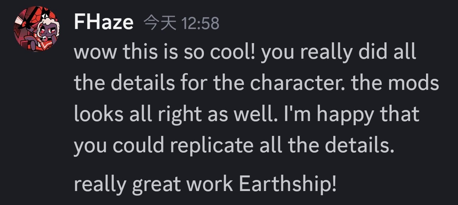Click the 今天 12:58 message timestamp
458x205 pixels.
point(181,23)
